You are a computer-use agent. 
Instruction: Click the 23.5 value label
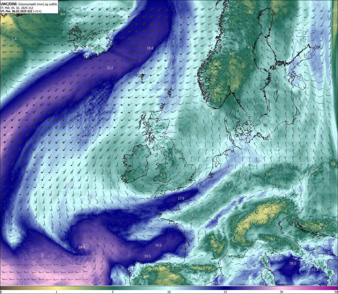61,285
